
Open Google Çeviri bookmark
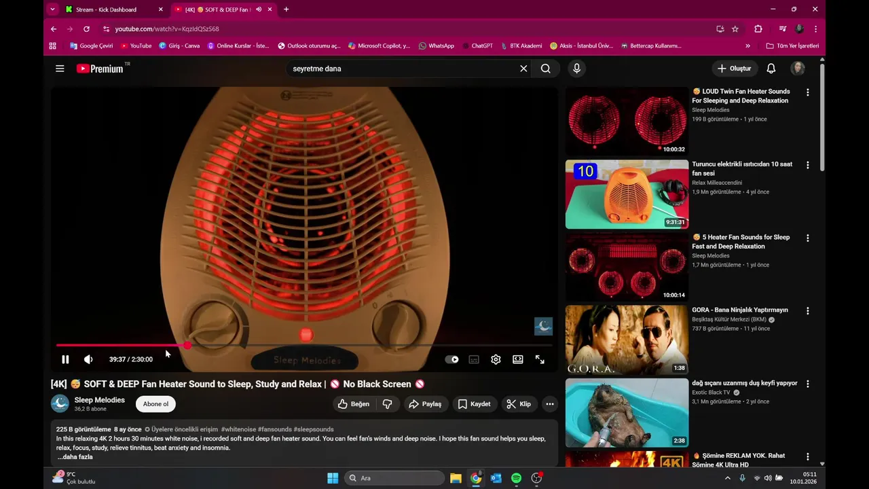[x=92, y=46]
